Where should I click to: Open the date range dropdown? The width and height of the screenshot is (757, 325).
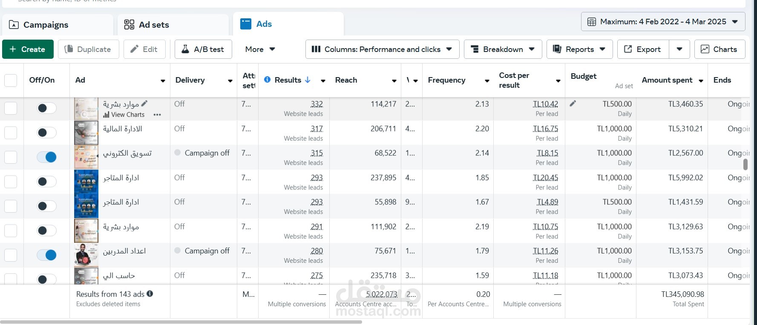click(x=663, y=22)
